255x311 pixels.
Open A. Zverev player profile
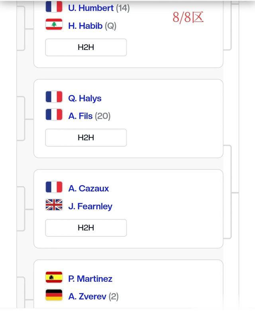[x=87, y=297]
